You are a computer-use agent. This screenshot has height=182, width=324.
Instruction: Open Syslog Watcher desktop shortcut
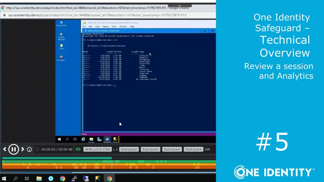coord(61,37)
